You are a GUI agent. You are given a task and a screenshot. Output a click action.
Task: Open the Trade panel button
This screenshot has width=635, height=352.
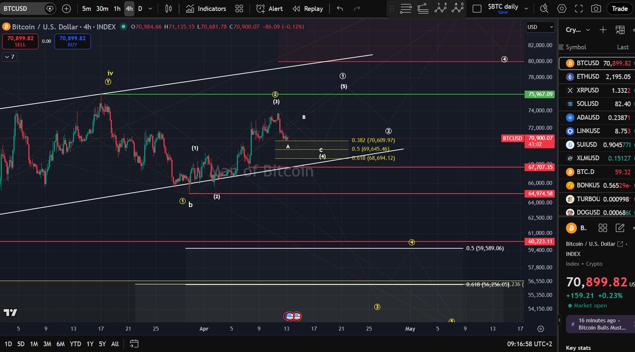coord(620,9)
